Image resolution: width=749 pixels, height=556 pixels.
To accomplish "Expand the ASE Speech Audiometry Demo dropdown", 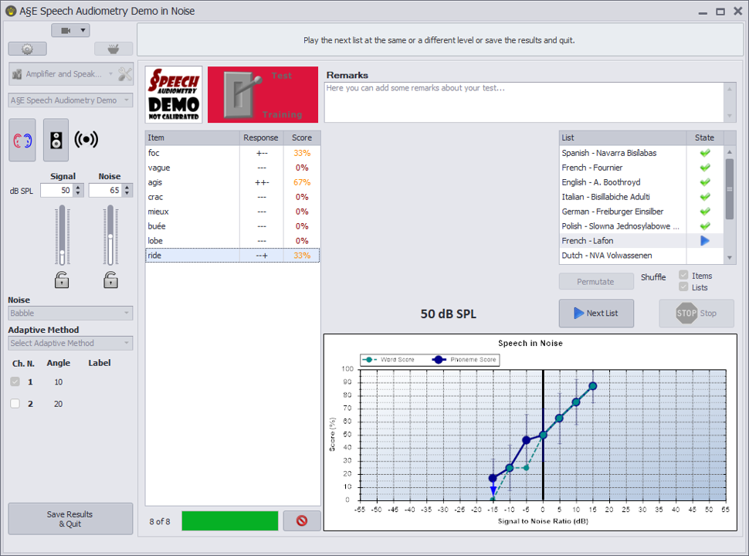I will click(70, 100).
